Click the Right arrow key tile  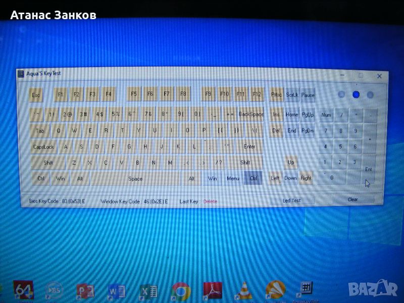click(x=306, y=178)
